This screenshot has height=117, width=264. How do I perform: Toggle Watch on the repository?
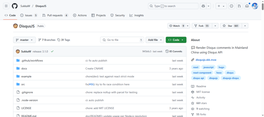point(177,26)
